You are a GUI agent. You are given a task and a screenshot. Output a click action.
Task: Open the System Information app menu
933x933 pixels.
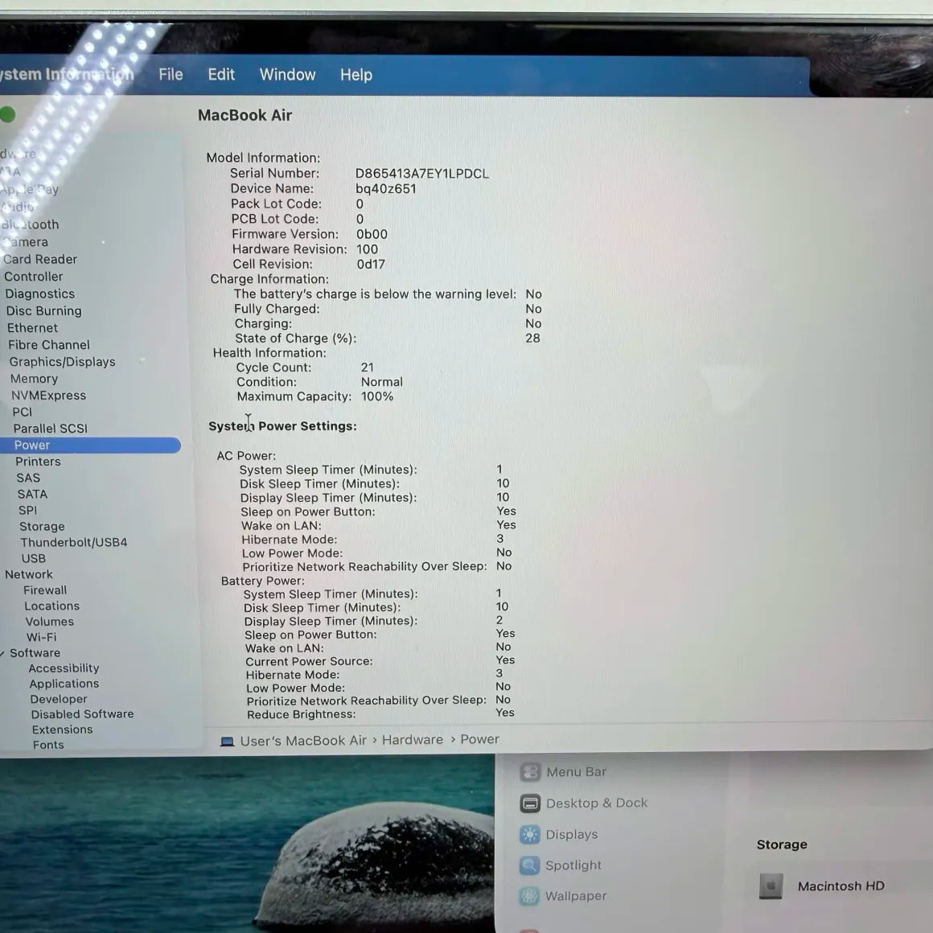(66, 74)
